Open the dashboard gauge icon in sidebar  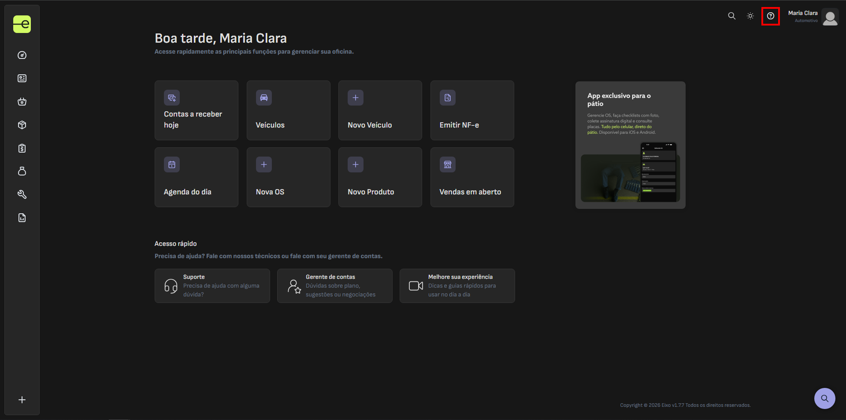22,55
